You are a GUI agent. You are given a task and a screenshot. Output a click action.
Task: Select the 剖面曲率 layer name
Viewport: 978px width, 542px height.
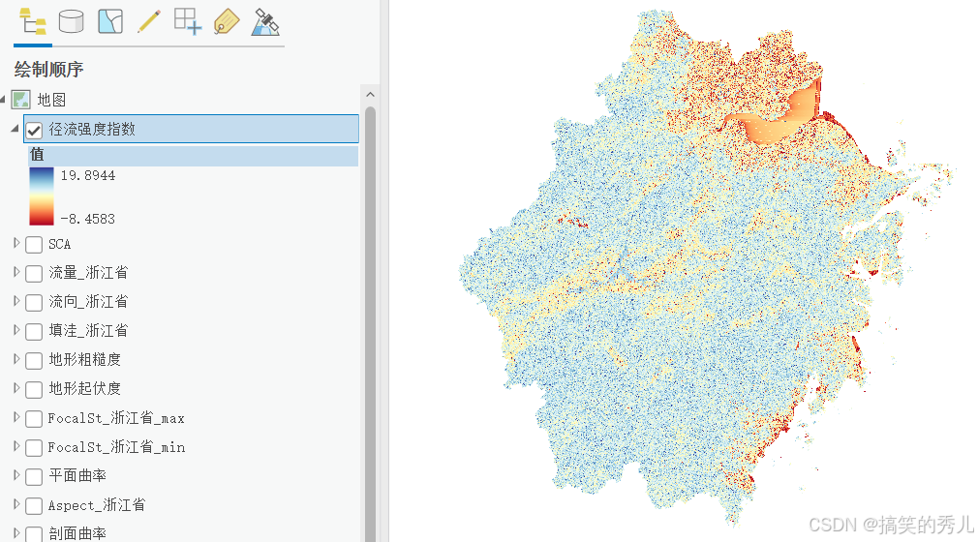pyautogui.click(x=77, y=533)
